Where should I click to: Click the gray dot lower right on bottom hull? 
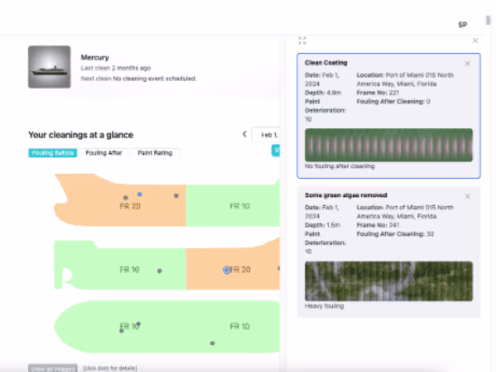213,343
